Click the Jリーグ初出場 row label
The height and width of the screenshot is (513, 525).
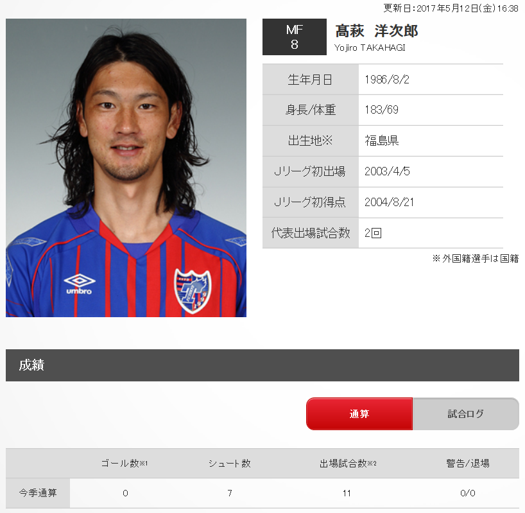point(311,172)
